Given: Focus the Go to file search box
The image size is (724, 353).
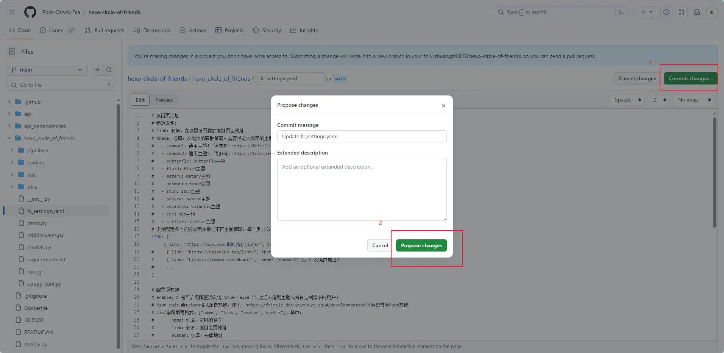Looking at the screenshot, I should click(x=61, y=85).
